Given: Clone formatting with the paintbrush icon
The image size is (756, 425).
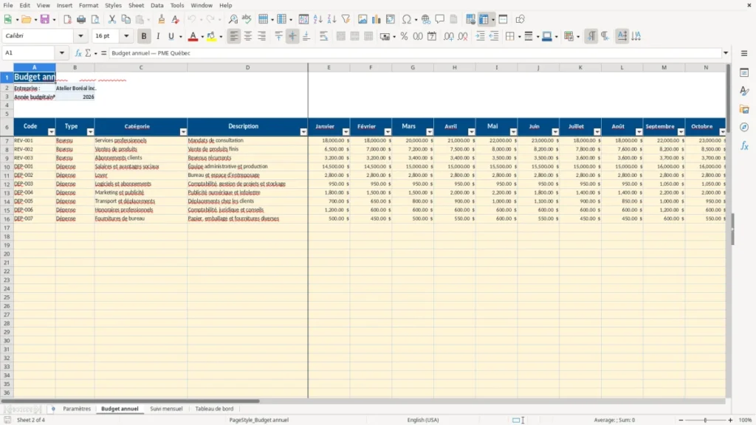Looking at the screenshot, I should [x=162, y=19].
